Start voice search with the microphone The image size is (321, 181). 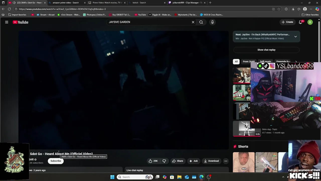pos(212,22)
